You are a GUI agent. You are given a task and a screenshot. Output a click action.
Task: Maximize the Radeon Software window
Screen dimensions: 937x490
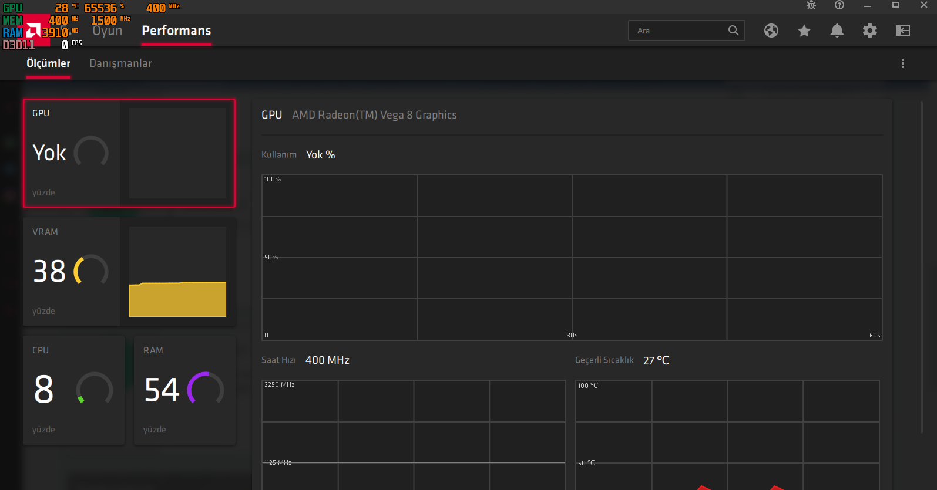coord(896,5)
